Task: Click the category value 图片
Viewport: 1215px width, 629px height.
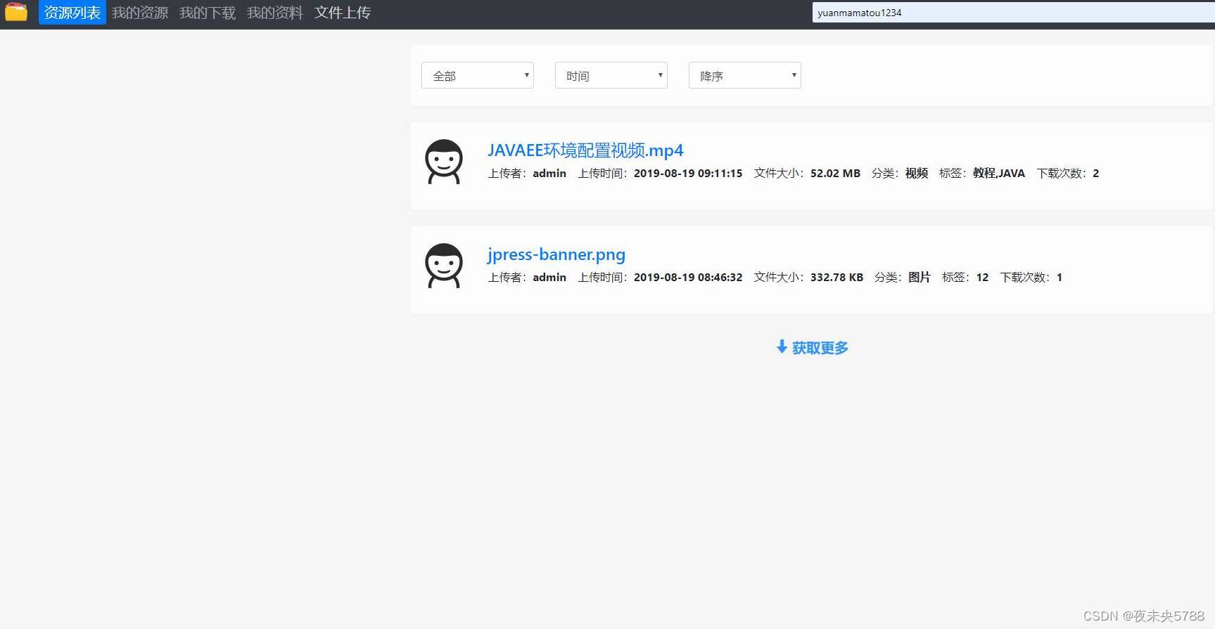Action: [x=920, y=277]
